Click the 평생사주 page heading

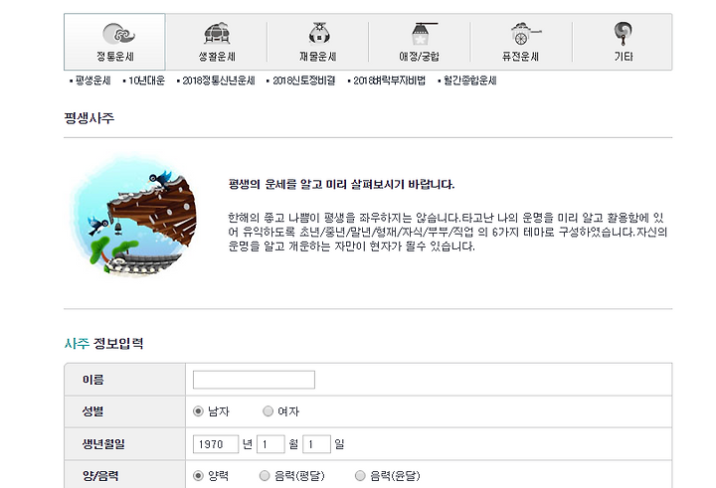click(x=89, y=118)
